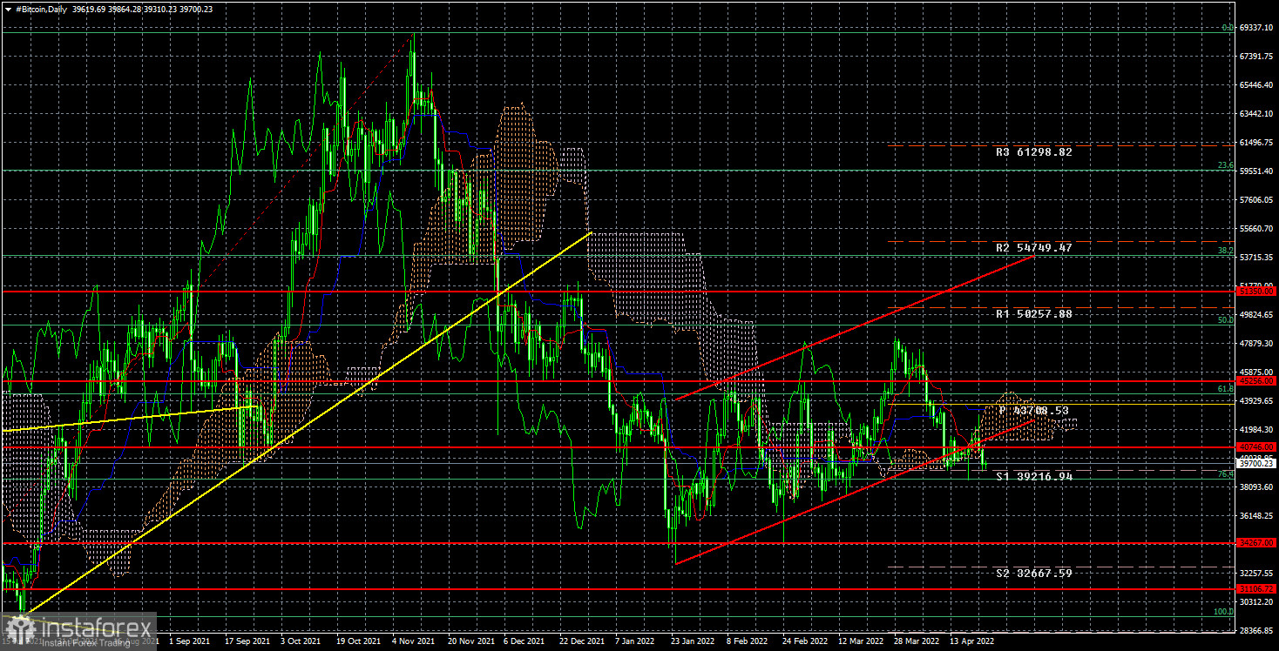Click the red 34267.00 price level tag
This screenshot has height=651, width=1279.
click(x=1256, y=543)
